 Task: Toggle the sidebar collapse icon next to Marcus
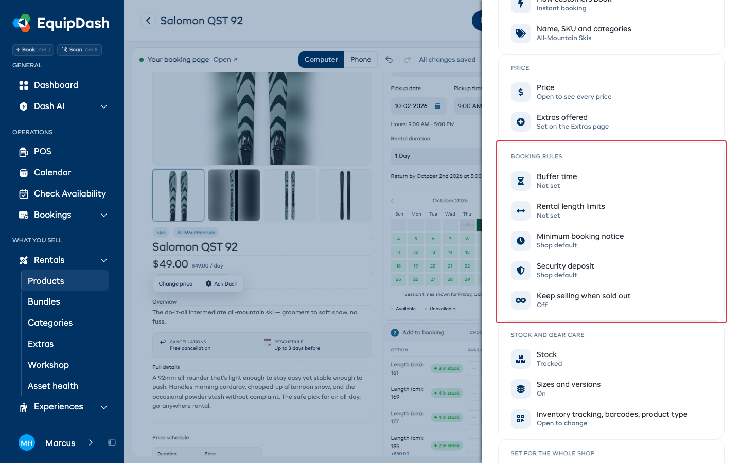coord(112,443)
